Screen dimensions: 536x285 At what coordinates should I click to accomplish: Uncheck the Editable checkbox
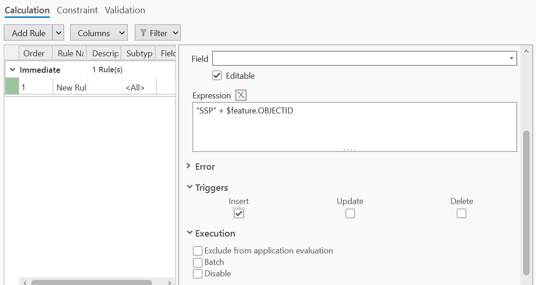pos(217,75)
